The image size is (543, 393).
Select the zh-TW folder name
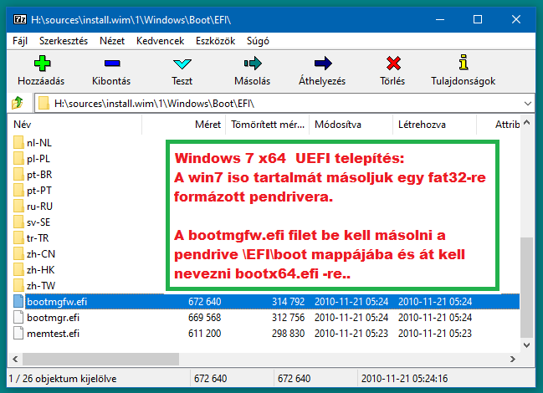coord(41,286)
